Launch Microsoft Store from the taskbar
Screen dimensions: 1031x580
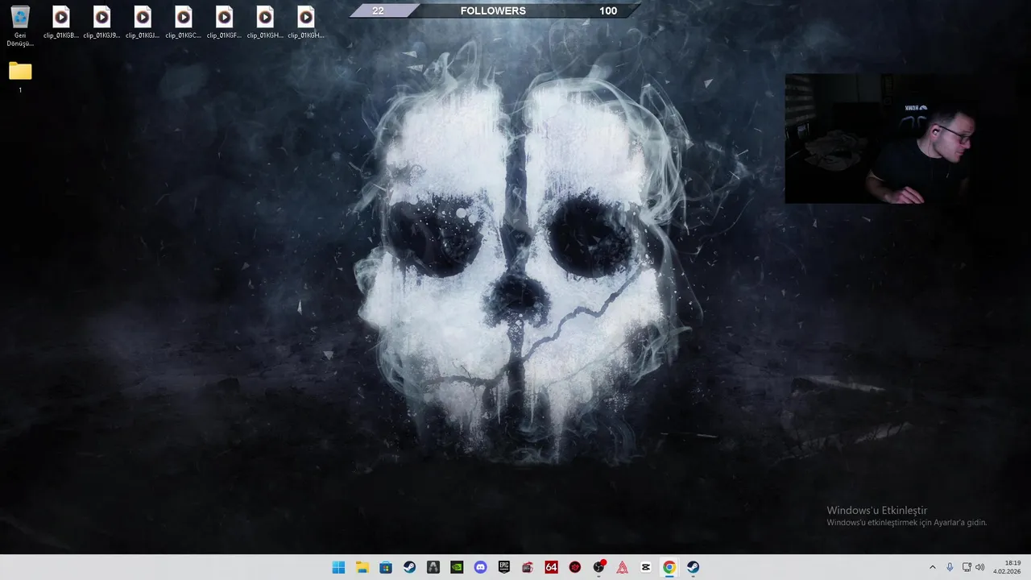(386, 567)
